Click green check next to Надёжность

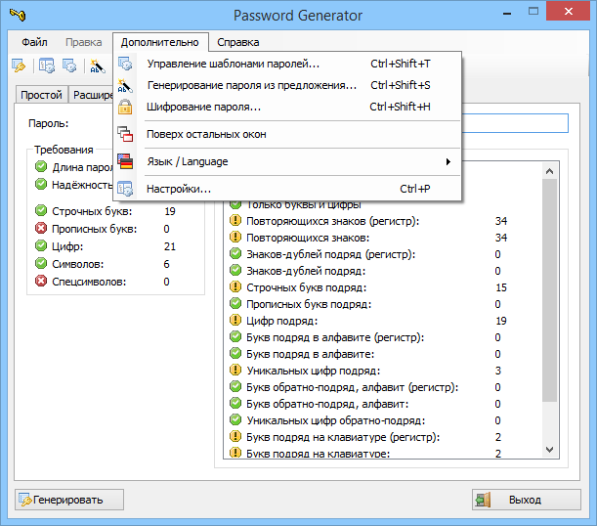coord(41,185)
